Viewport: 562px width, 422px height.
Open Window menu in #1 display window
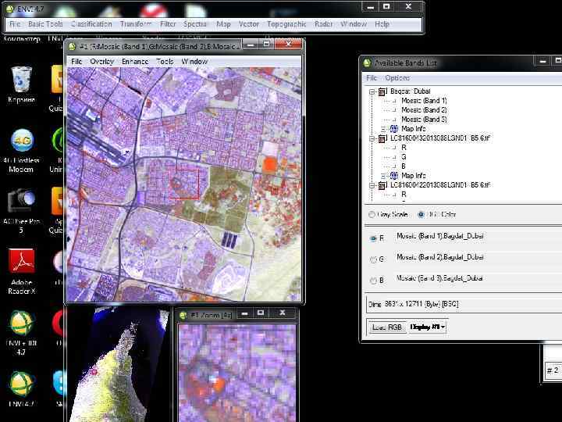(x=194, y=62)
